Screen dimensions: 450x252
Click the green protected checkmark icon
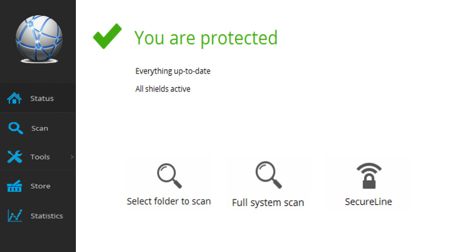tap(107, 36)
